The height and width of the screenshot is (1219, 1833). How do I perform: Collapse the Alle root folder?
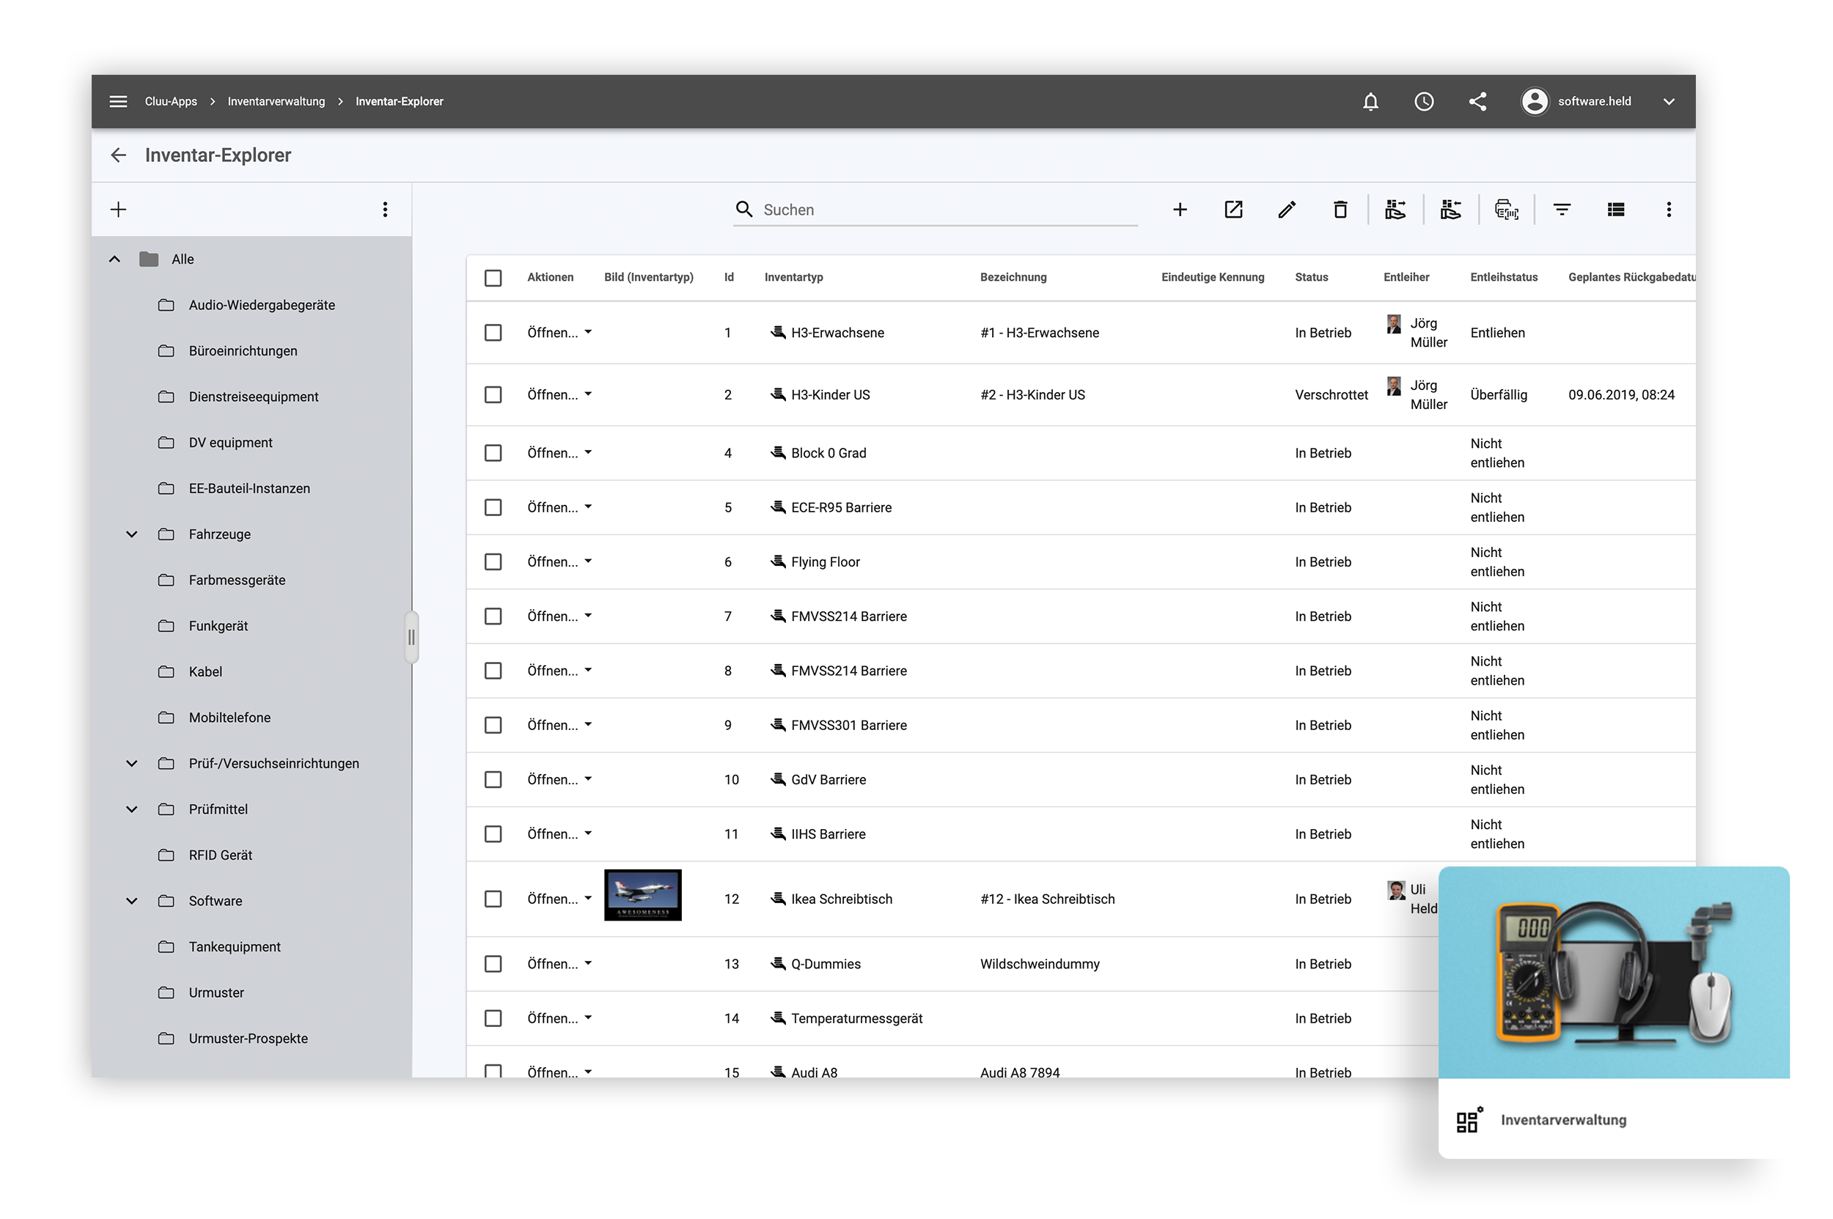(114, 259)
